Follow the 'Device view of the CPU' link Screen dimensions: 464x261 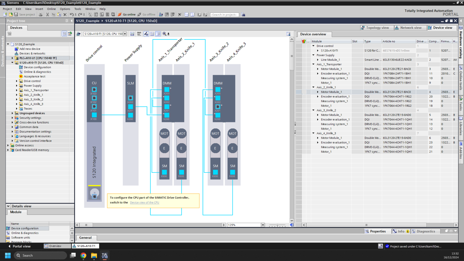click(144, 203)
